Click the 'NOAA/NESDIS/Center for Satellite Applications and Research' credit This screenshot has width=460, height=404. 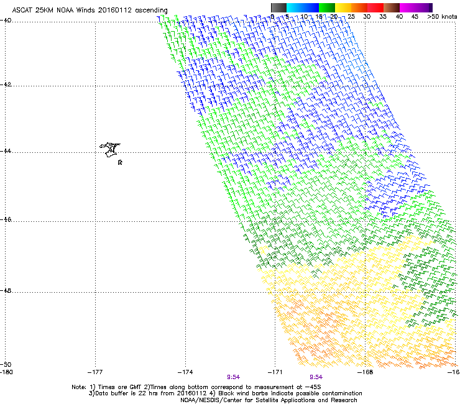[269, 400]
